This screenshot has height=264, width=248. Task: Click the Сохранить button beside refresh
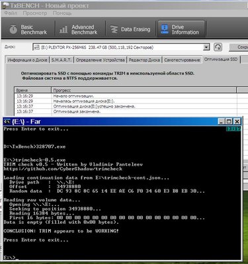(239, 47)
